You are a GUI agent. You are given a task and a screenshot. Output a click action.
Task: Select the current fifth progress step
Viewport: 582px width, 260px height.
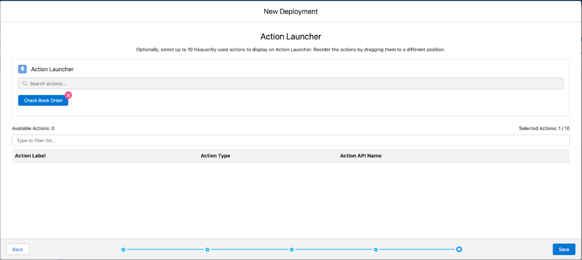coord(459,249)
